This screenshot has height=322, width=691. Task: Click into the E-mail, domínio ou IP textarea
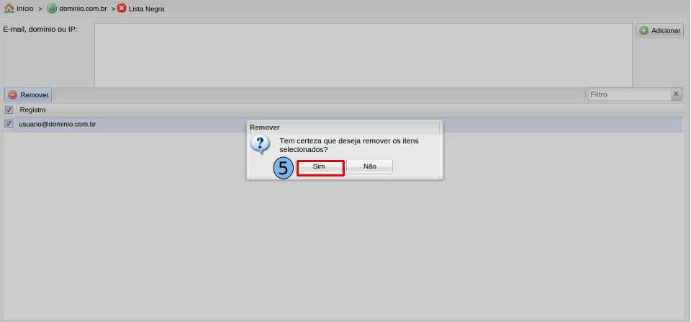pyautogui.click(x=363, y=55)
